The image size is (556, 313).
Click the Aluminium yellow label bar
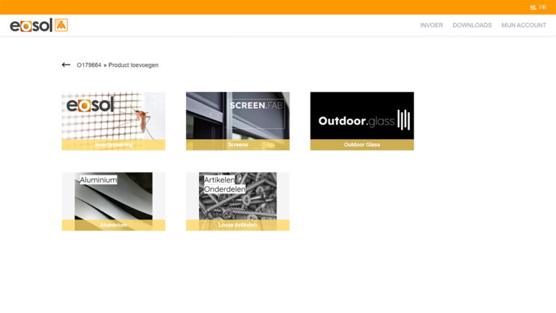click(x=114, y=225)
